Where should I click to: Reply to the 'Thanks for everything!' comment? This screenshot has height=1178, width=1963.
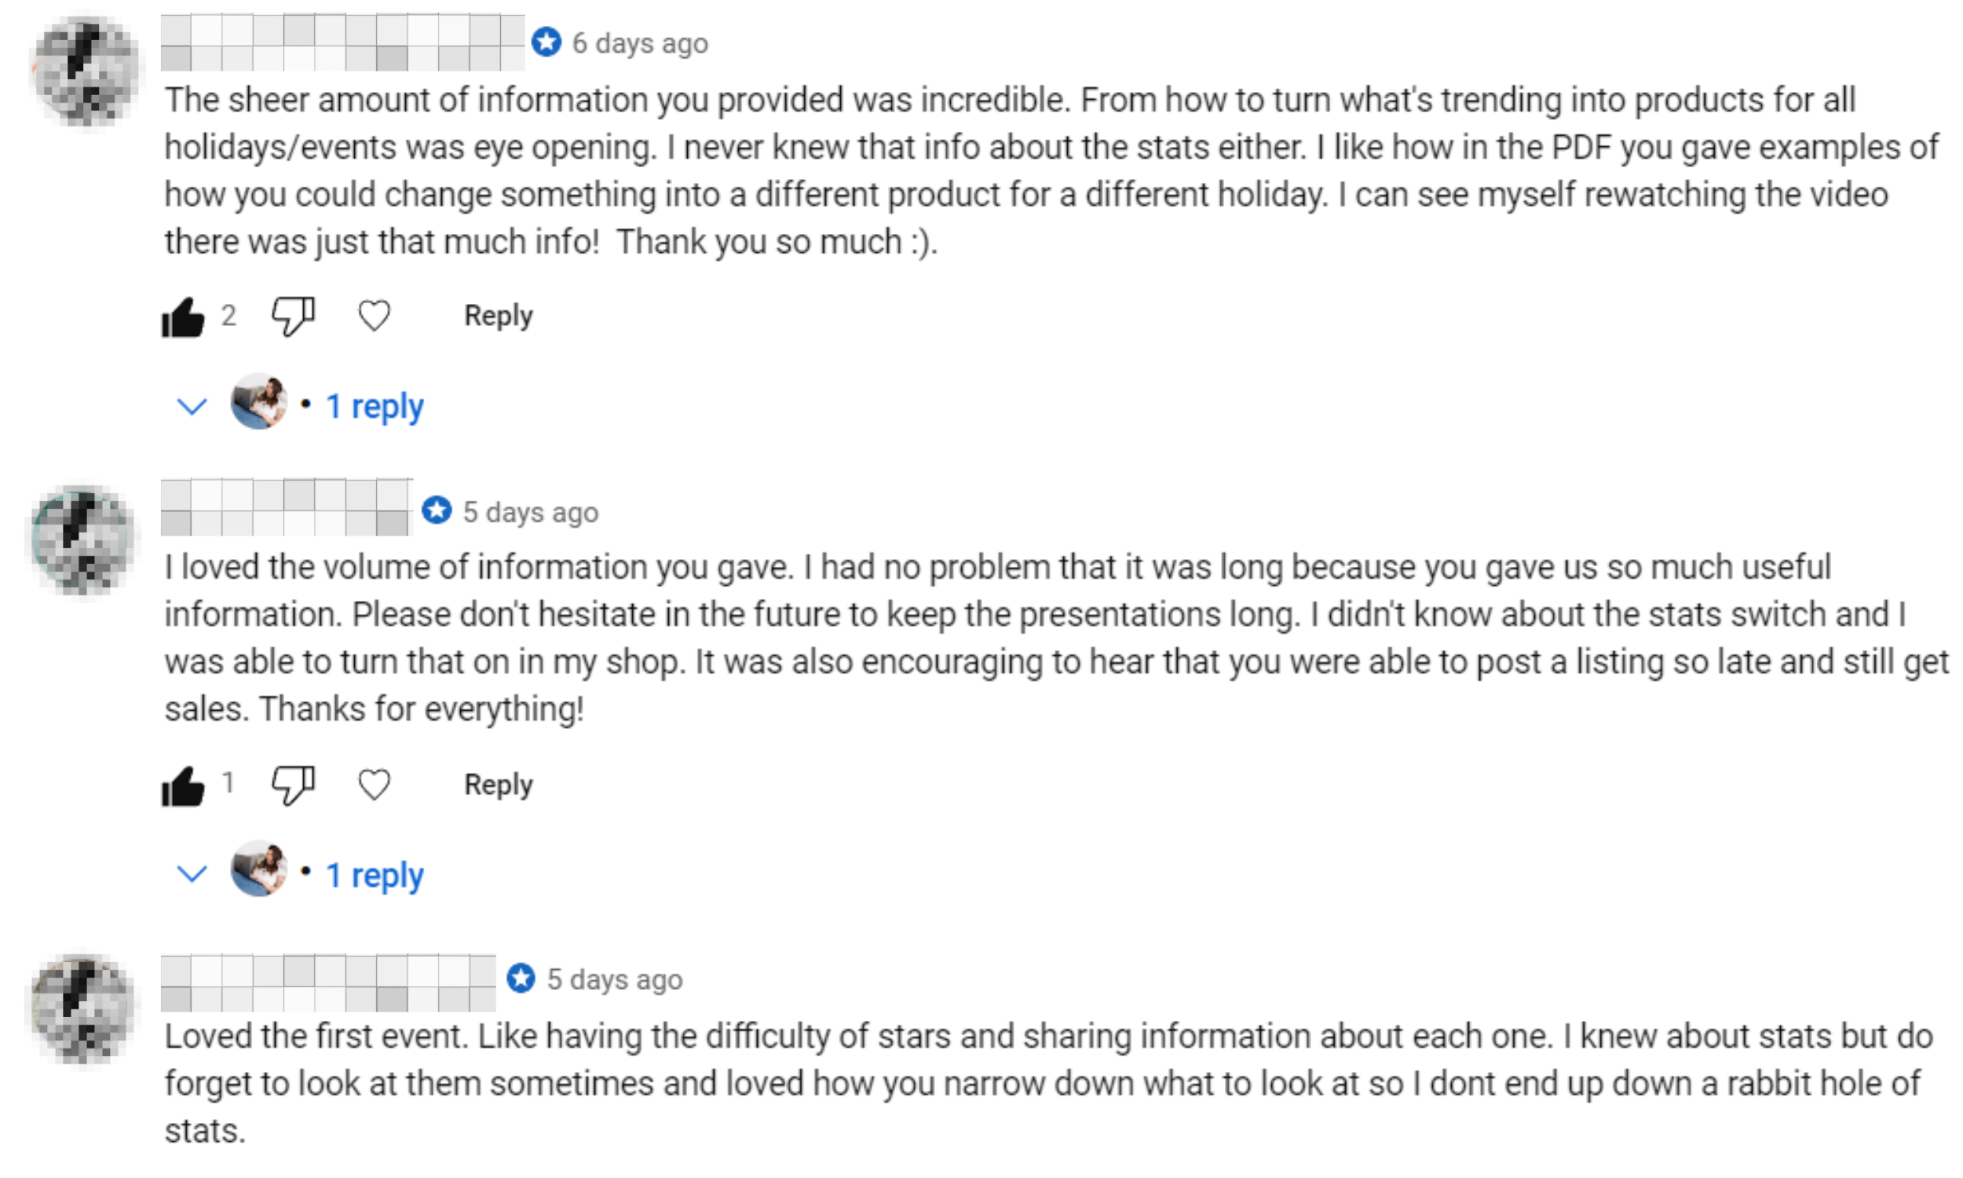pyautogui.click(x=499, y=785)
